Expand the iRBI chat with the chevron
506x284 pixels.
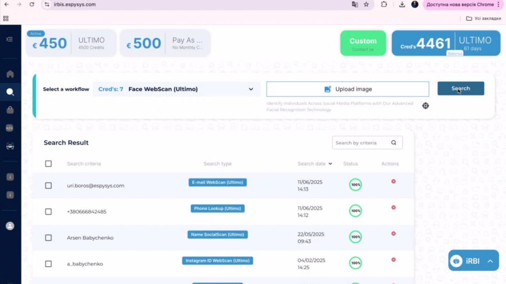tap(490, 261)
